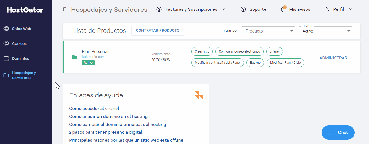The height and width of the screenshot is (144, 369).
Task: Click the Enlaces de ayuda heading
Action: point(96,95)
